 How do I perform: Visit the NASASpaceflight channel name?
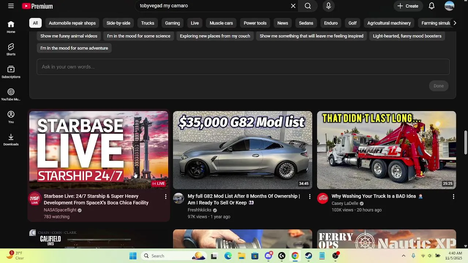pyautogui.click(x=60, y=210)
